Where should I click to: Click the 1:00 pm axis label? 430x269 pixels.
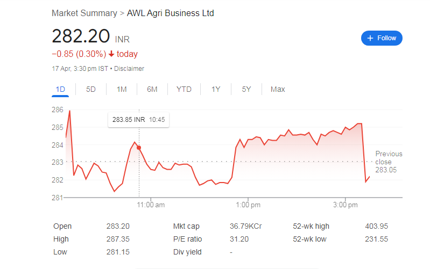pyautogui.click(x=248, y=205)
